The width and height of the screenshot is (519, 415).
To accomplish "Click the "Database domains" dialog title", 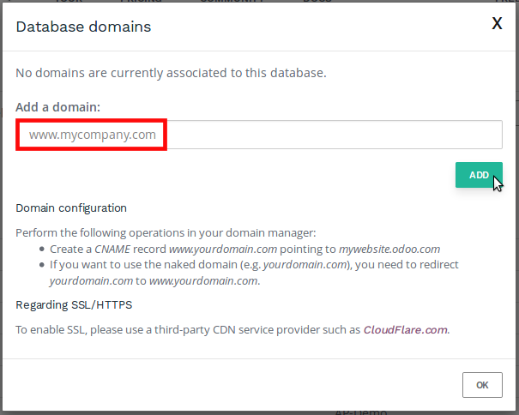I will point(83,27).
